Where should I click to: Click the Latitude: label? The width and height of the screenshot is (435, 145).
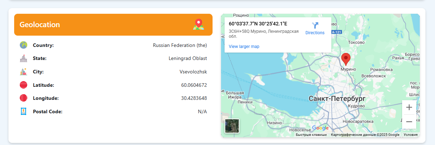click(x=43, y=85)
